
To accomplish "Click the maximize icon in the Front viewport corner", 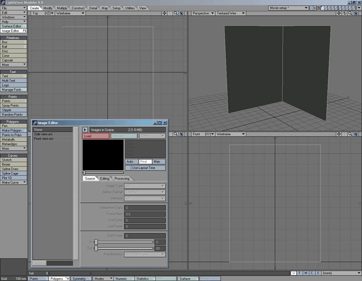I will pos(356,134).
